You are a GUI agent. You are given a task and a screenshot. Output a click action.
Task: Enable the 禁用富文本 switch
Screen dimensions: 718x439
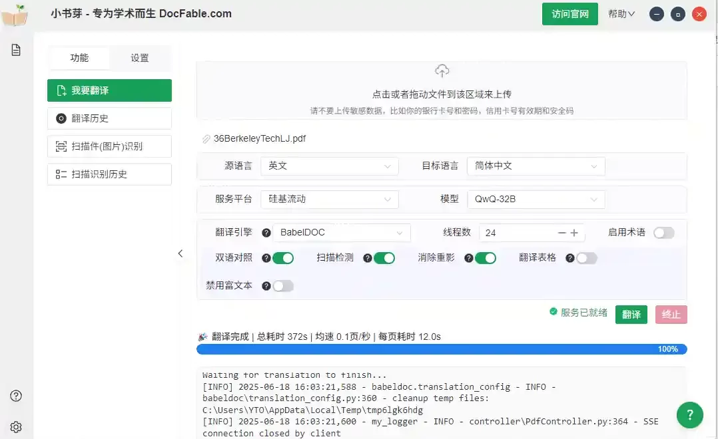click(x=283, y=286)
